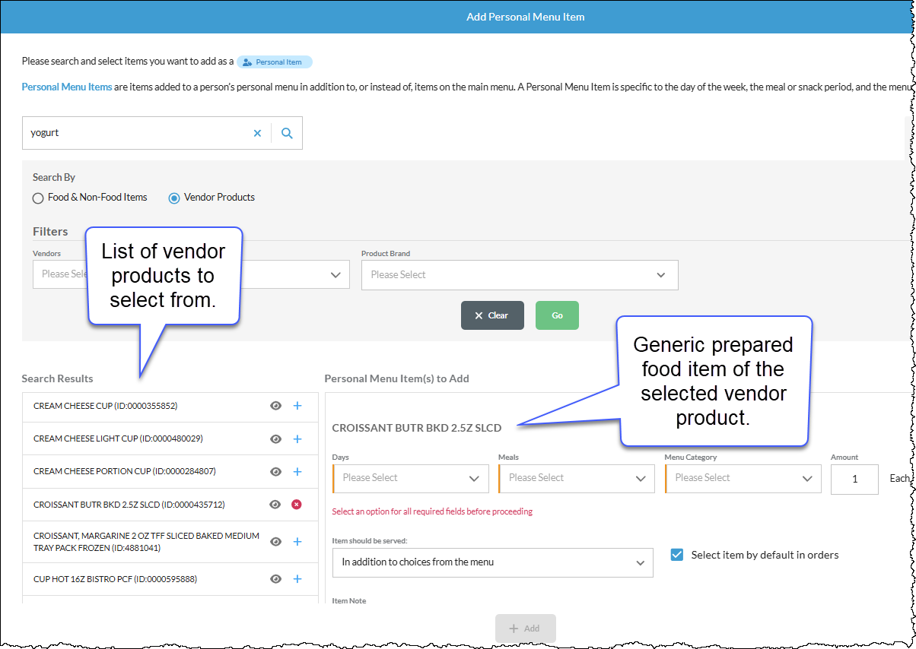Add CROISSANT, MARGARINE 2 OZ item plus icon
916x649 pixels.
click(x=297, y=541)
